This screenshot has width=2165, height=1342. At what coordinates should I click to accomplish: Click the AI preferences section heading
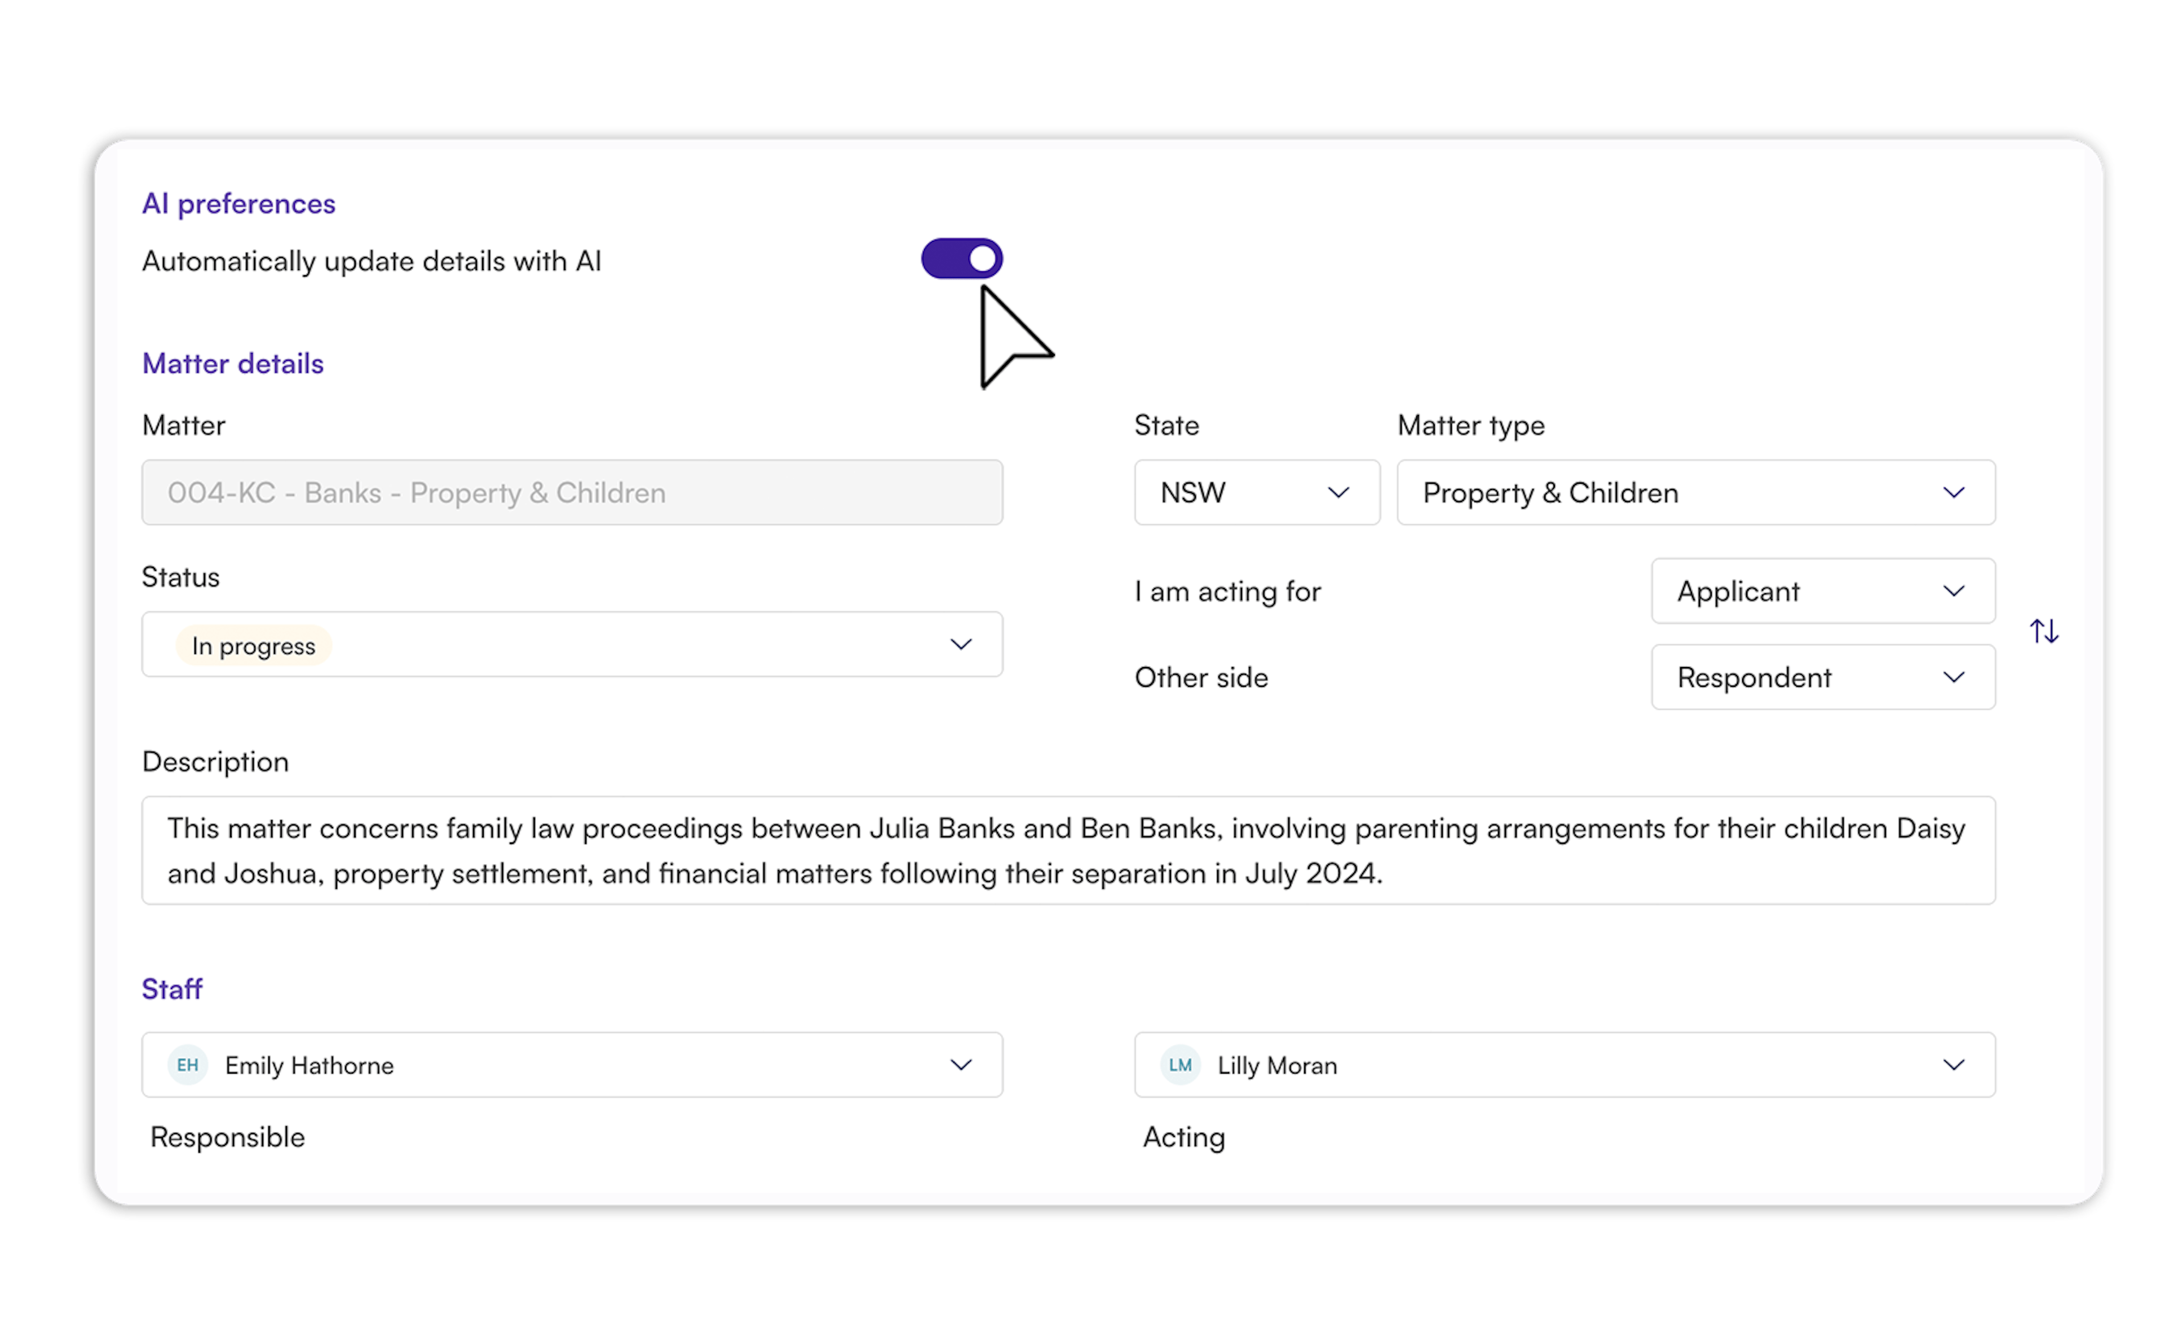(x=238, y=203)
